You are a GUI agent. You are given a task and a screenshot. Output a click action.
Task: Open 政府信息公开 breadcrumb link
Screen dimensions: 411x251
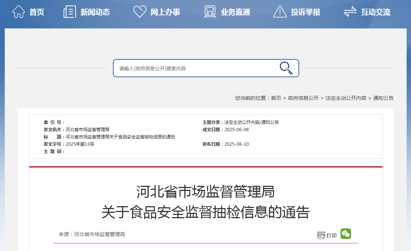tap(303, 98)
